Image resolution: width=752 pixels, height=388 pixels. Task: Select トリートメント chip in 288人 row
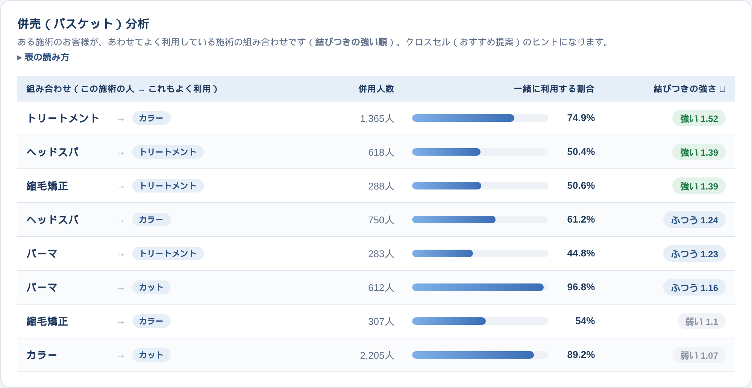[168, 186]
